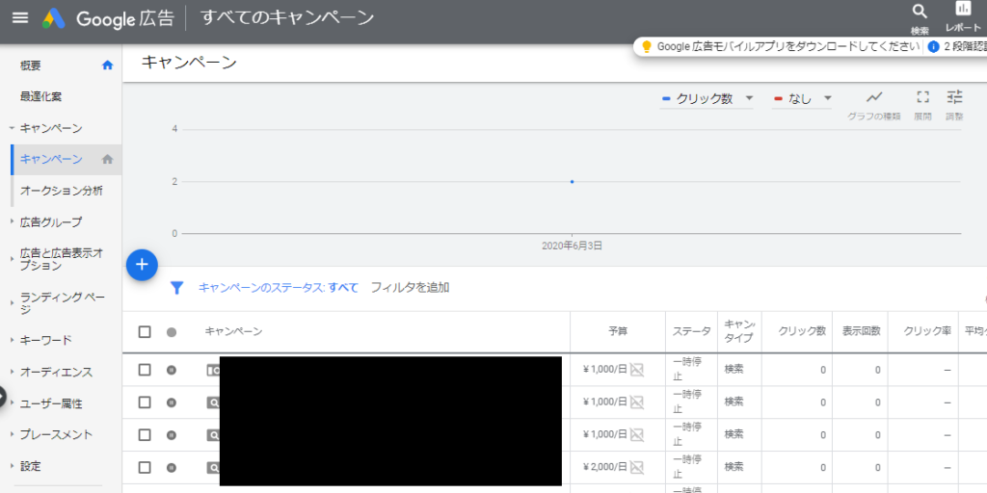Viewport: 987px width, 493px height.
Task: Select checkbox for ¥2,000/日 campaign row
Action: point(145,467)
